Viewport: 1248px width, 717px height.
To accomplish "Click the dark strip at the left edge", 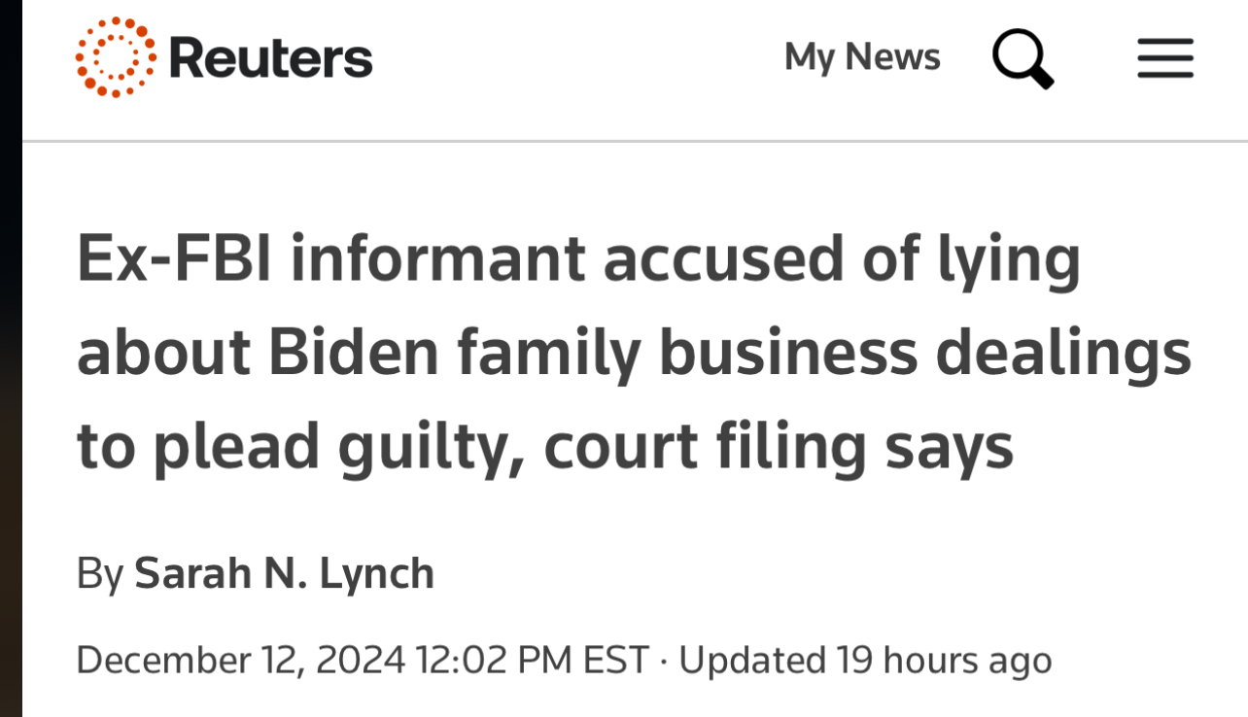I will point(11,358).
